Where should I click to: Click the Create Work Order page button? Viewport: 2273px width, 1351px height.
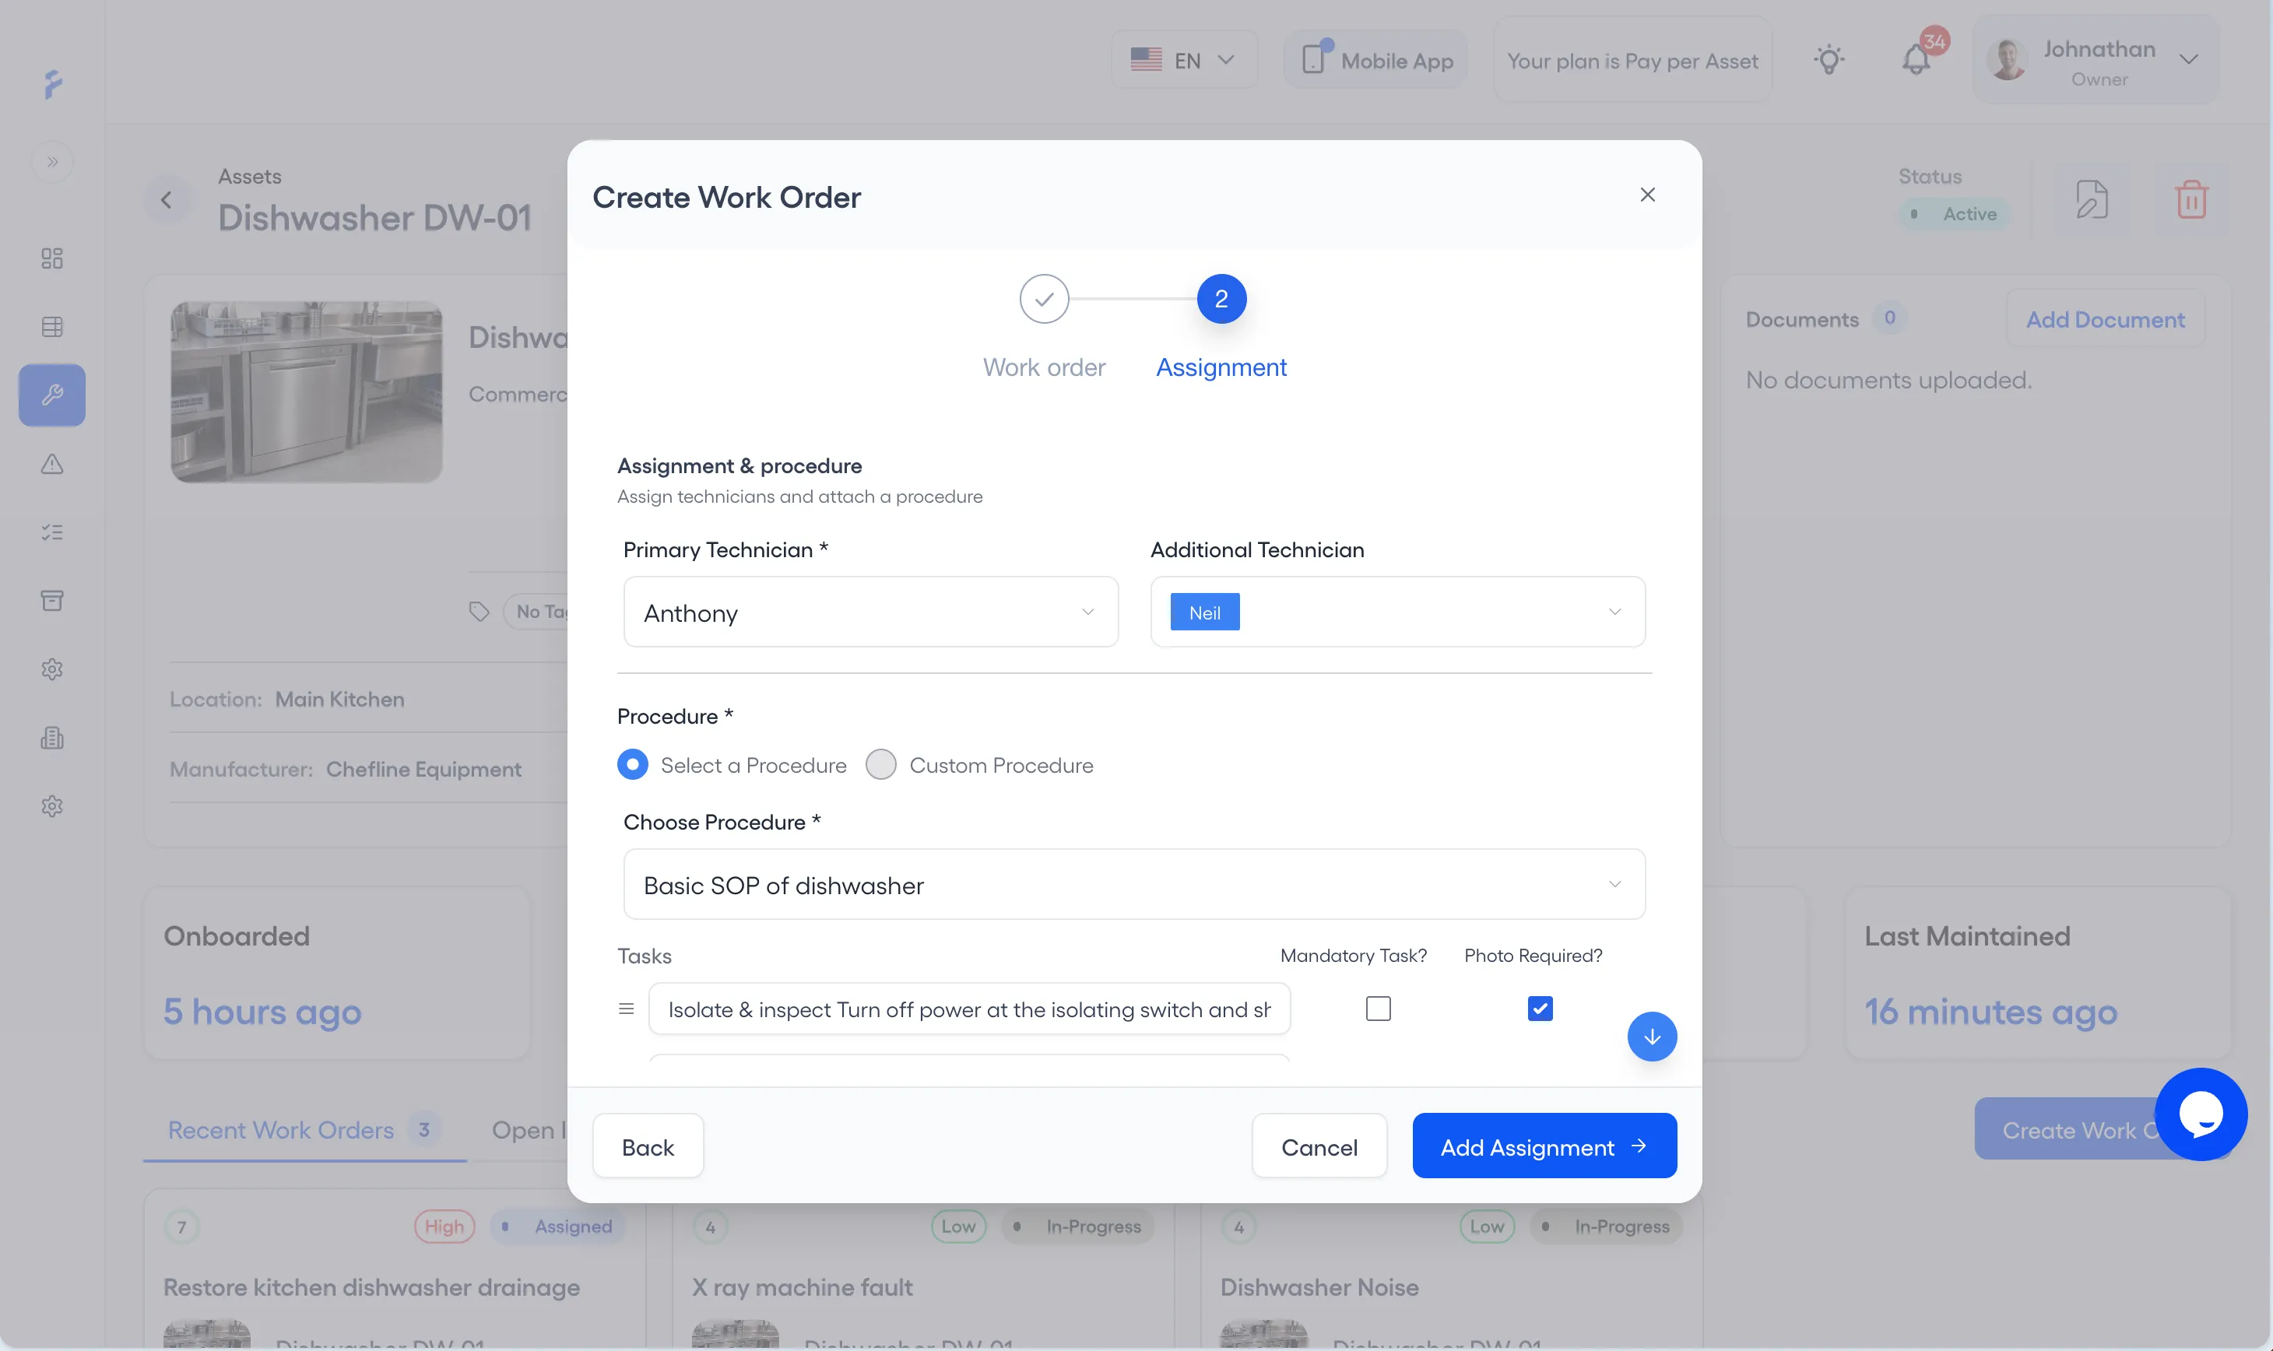(2067, 1129)
